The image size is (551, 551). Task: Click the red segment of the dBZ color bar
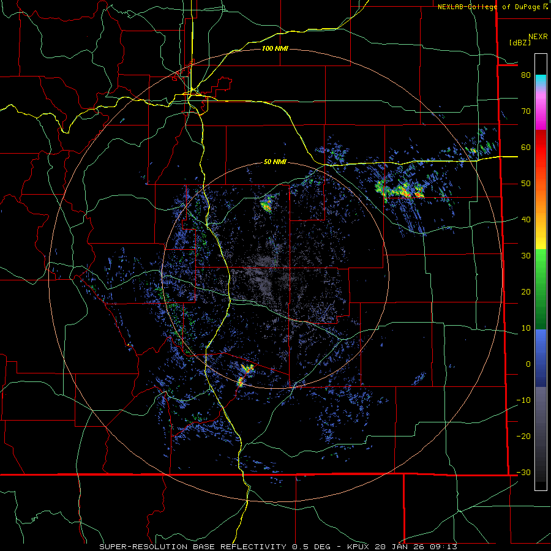541,148
